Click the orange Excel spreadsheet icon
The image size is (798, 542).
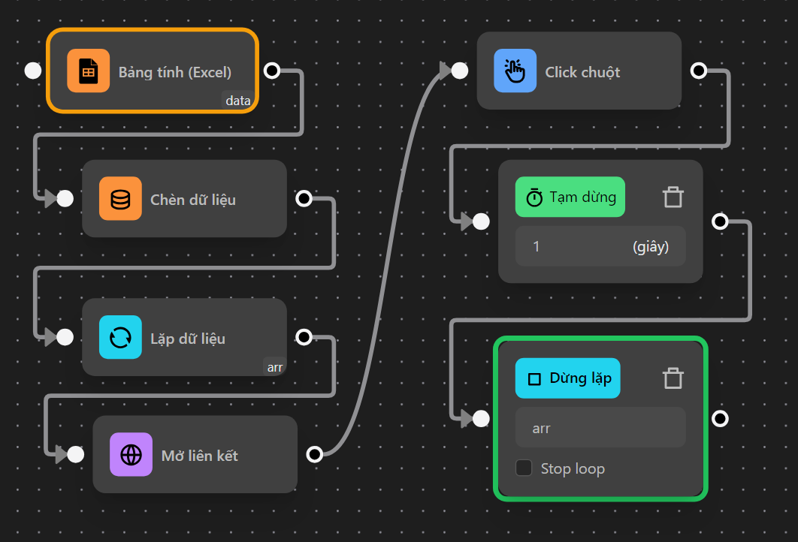(88, 71)
